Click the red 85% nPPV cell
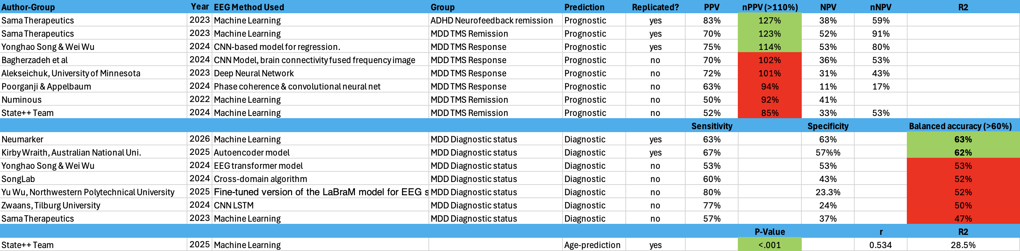This screenshot has width=1020, height=251. [x=769, y=113]
